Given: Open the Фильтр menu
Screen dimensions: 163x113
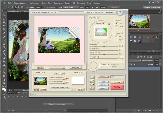Looking at the screenshot, I should click(x=67, y=3).
